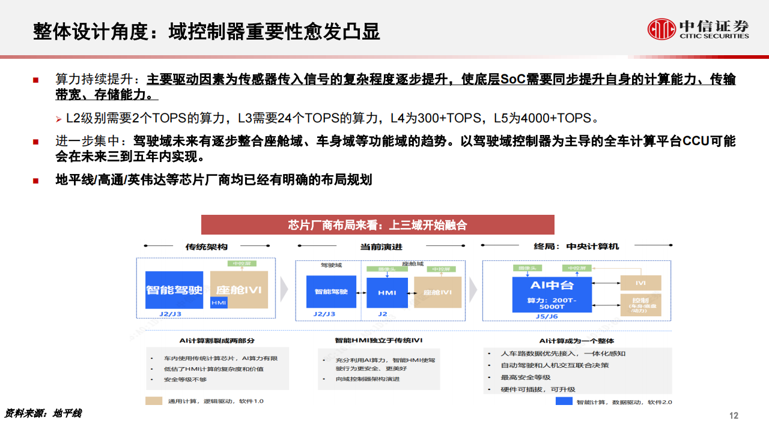
Task: Click the tan legend swatch for 通用计算
Action: coord(154,401)
